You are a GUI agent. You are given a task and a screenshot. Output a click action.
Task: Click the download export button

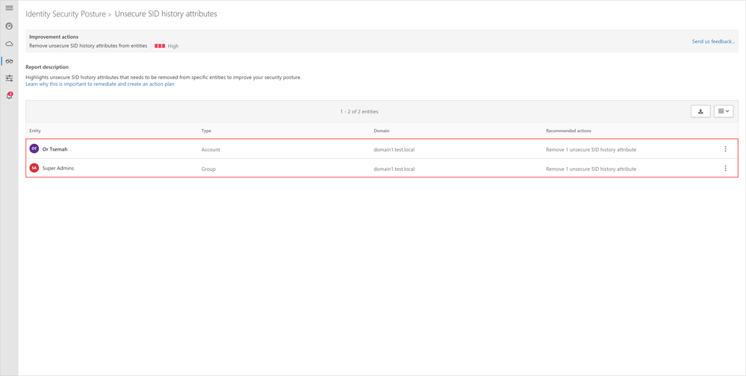[x=700, y=111]
